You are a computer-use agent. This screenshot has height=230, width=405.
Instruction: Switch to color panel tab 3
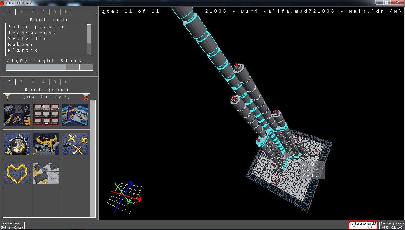tap(32, 12)
